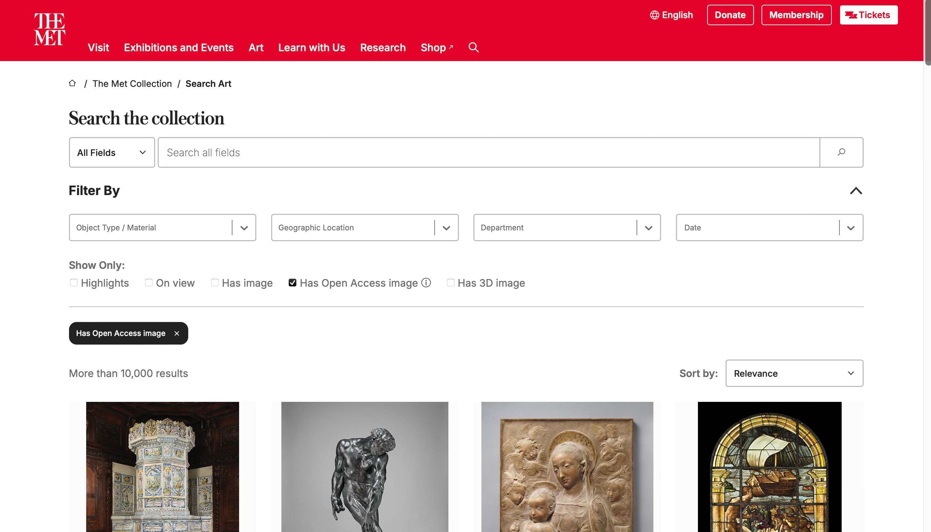Open the site search magnifier in navigation
The width and height of the screenshot is (931, 532).
point(473,47)
